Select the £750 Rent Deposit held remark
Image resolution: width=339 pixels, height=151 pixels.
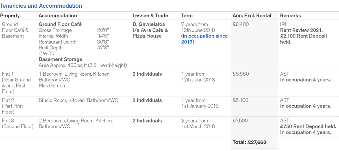coord(308,126)
